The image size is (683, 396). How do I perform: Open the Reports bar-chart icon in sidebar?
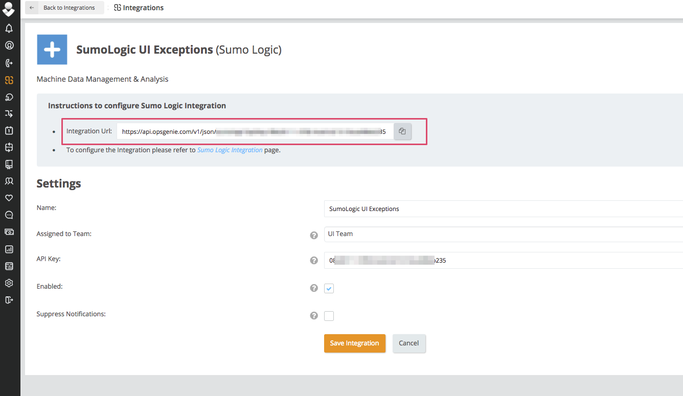pos(9,249)
